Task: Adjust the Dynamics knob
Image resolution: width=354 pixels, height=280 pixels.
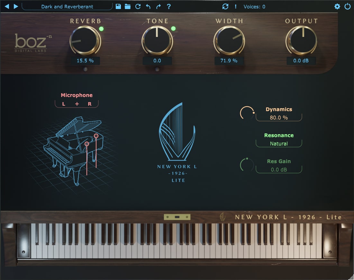Action: pyautogui.click(x=247, y=113)
